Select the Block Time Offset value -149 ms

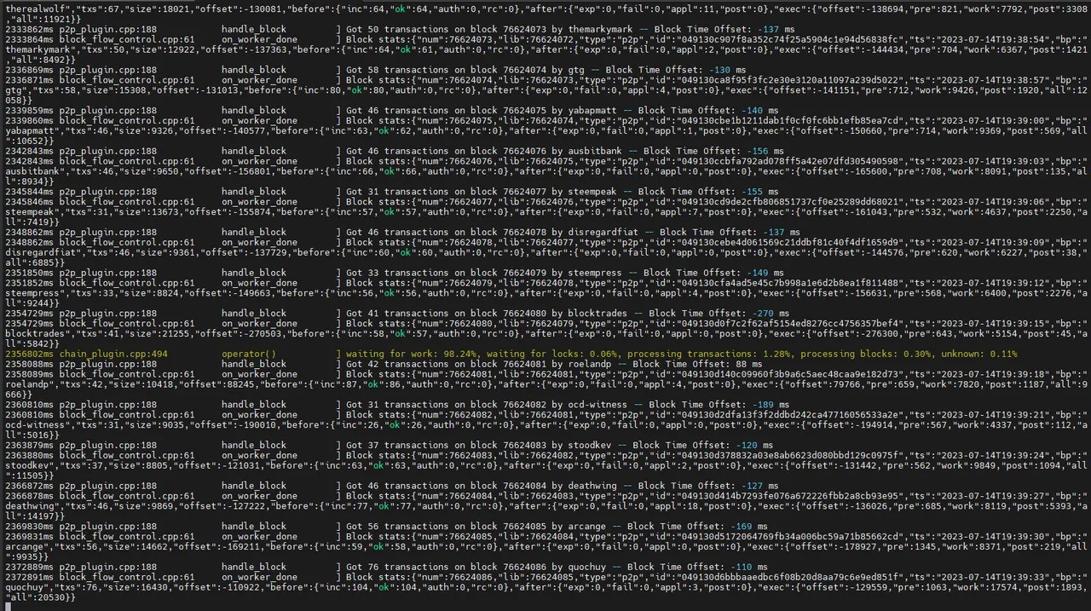tap(765, 273)
